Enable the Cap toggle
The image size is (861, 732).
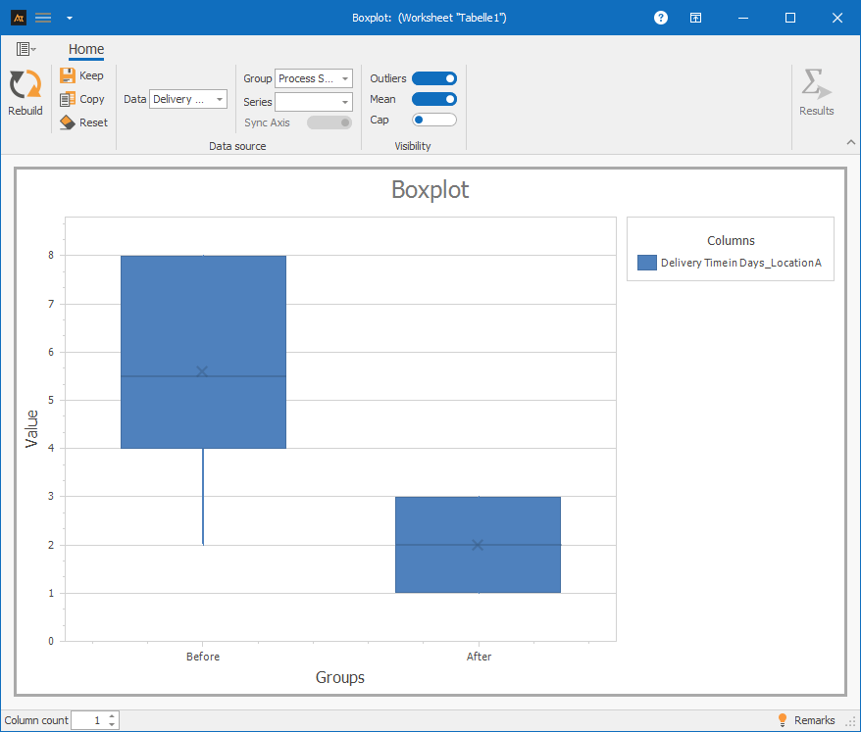(x=434, y=120)
